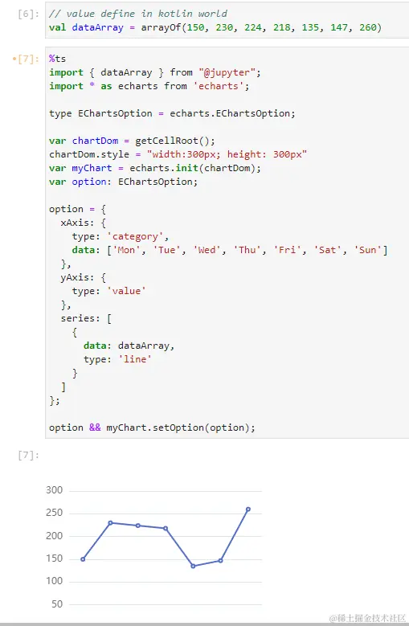Click the third chart data point at 224

click(x=138, y=526)
